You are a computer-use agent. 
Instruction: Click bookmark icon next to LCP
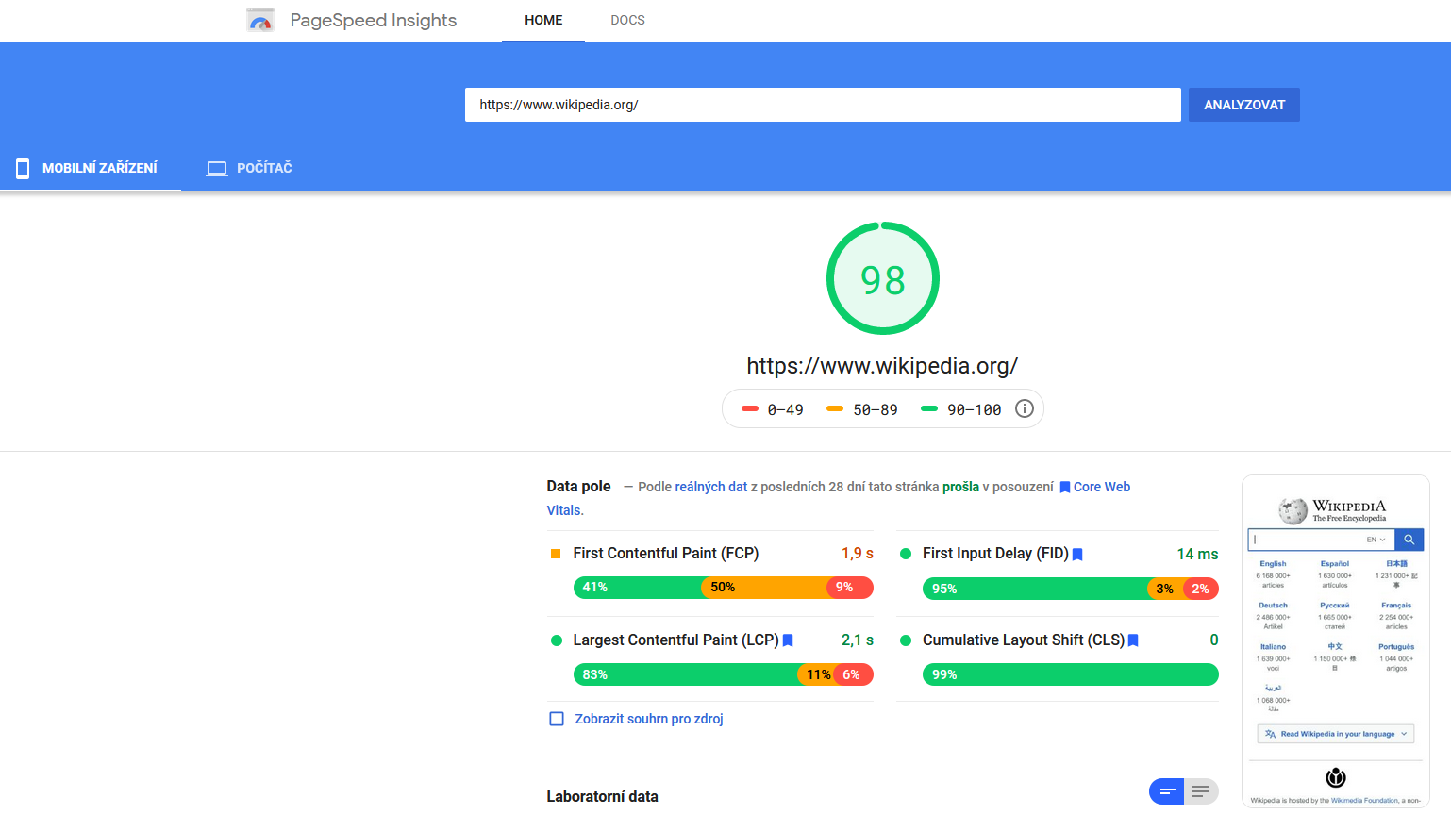click(788, 640)
